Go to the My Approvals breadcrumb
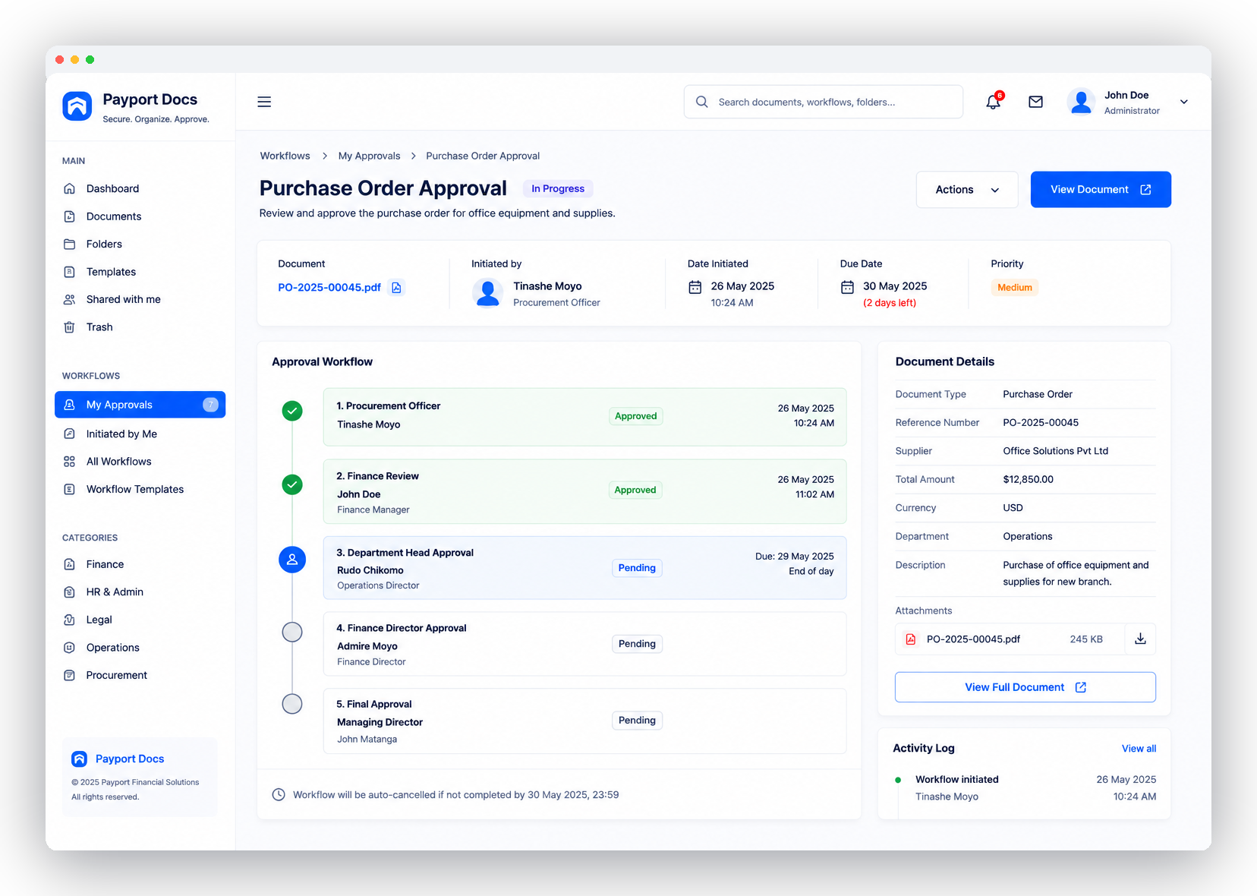The image size is (1257, 896). point(369,156)
